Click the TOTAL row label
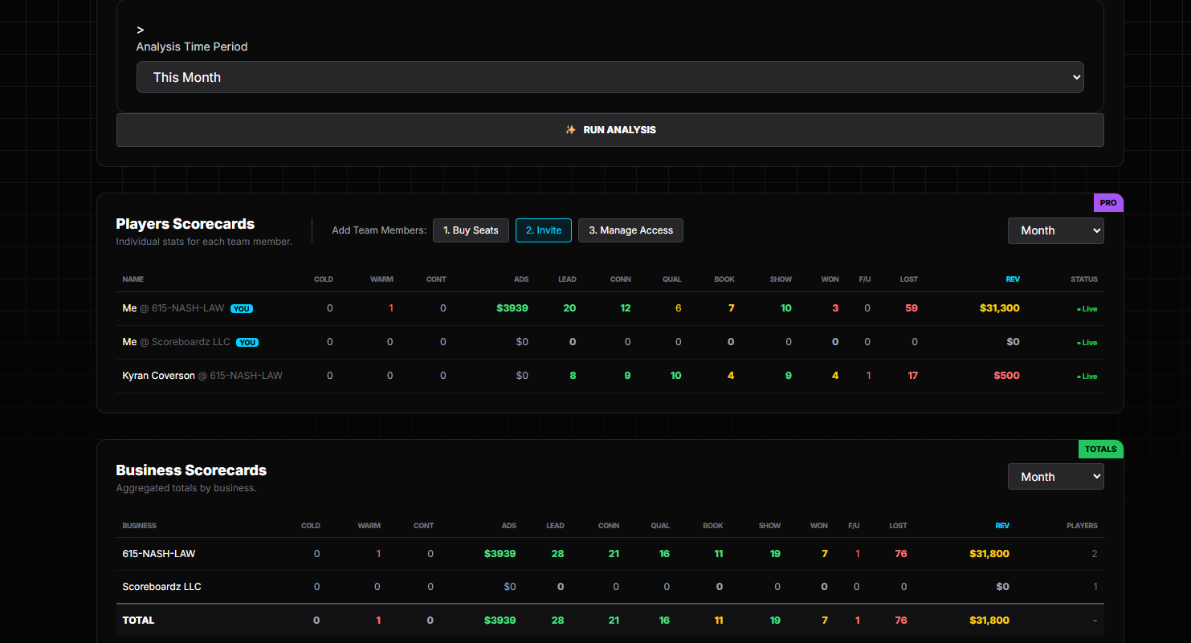 pyautogui.click(x=138, y=621)
